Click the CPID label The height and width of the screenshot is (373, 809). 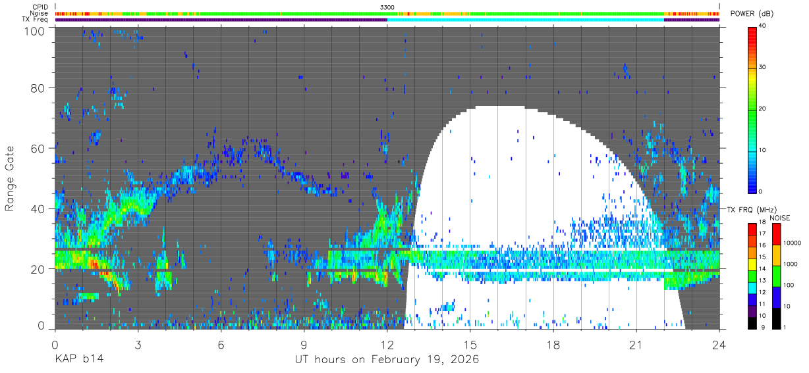(40, 7)
